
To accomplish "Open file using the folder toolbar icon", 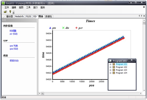I will [5, 12].
